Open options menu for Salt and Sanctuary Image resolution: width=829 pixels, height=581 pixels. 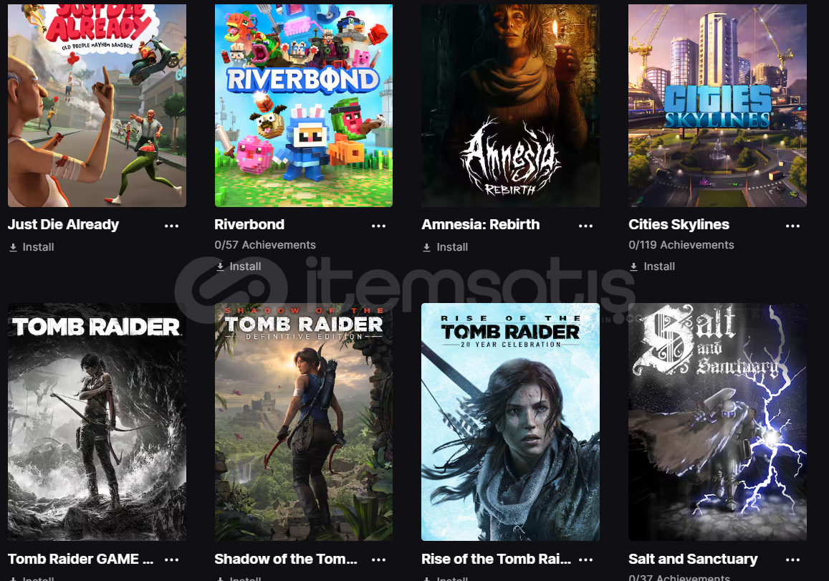792,560
